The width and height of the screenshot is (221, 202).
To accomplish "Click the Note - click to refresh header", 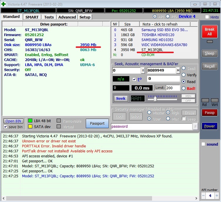I will pyautogui.click(x=165, y=24).
